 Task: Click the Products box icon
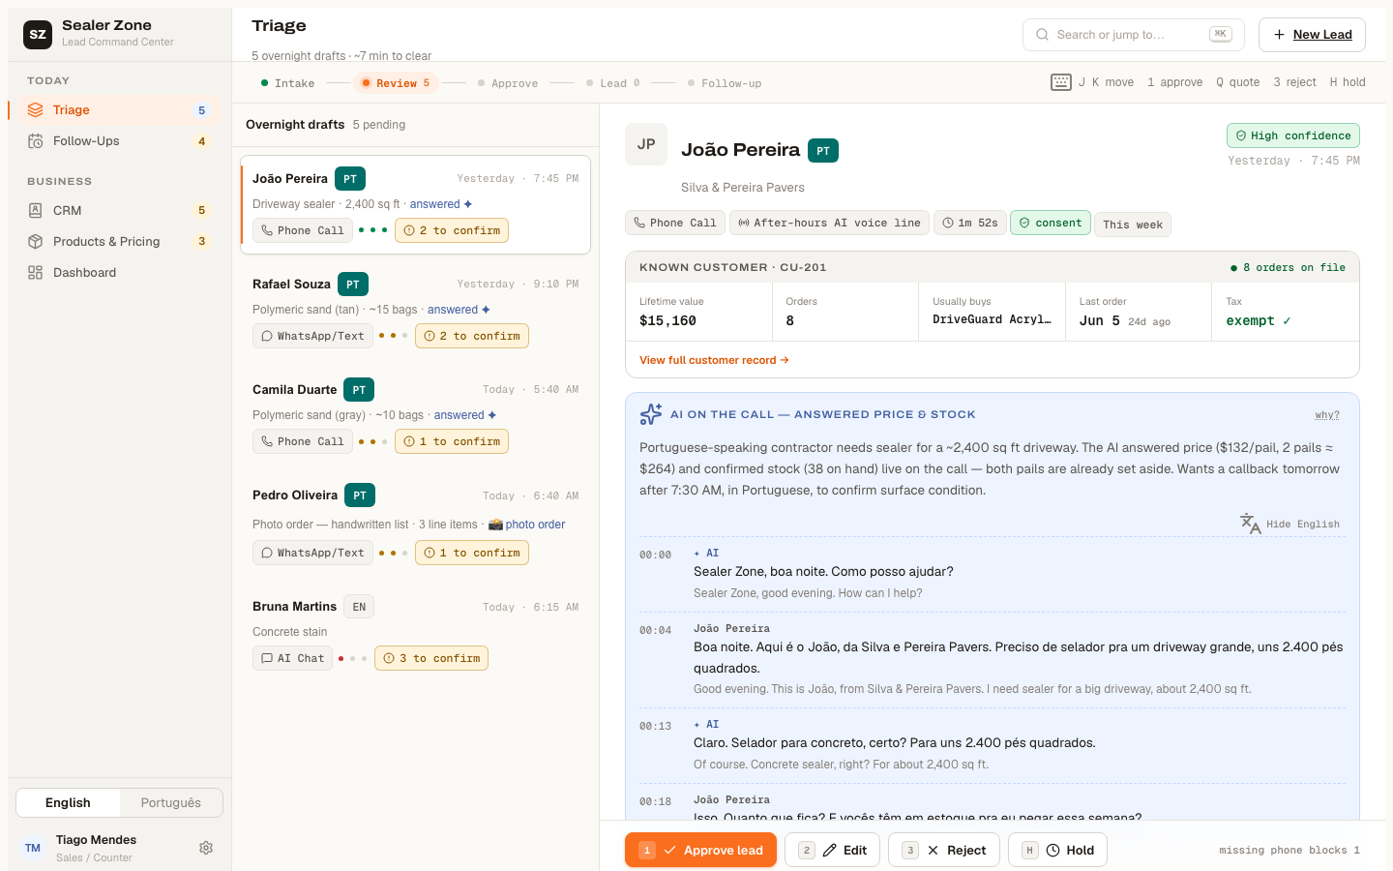(36, 242)
